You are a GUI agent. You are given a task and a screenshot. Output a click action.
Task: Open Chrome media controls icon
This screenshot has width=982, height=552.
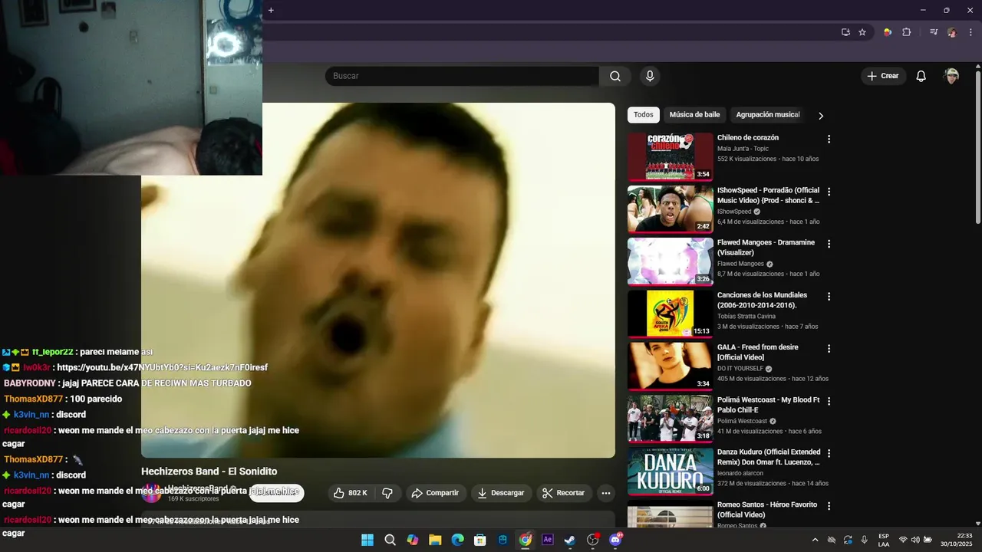point(934,32)
